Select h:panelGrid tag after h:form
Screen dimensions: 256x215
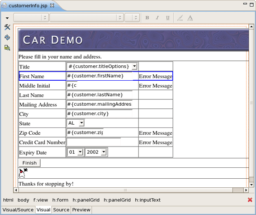(86, 200)
